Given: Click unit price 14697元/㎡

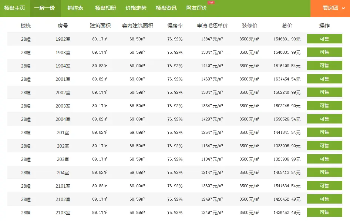Looking at the screenshot, I should [x=212, y=79].
